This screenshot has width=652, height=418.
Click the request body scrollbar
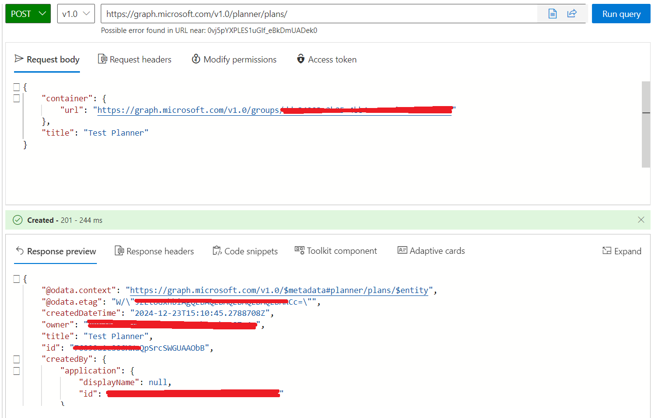tap(646, 124)
